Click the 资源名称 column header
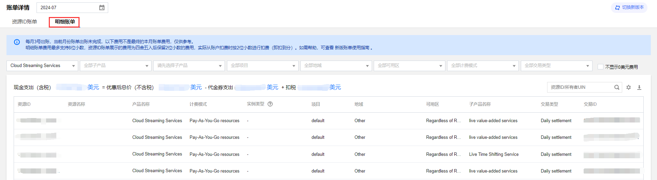This screenshot has height=180, width=657. click(76, 104)
